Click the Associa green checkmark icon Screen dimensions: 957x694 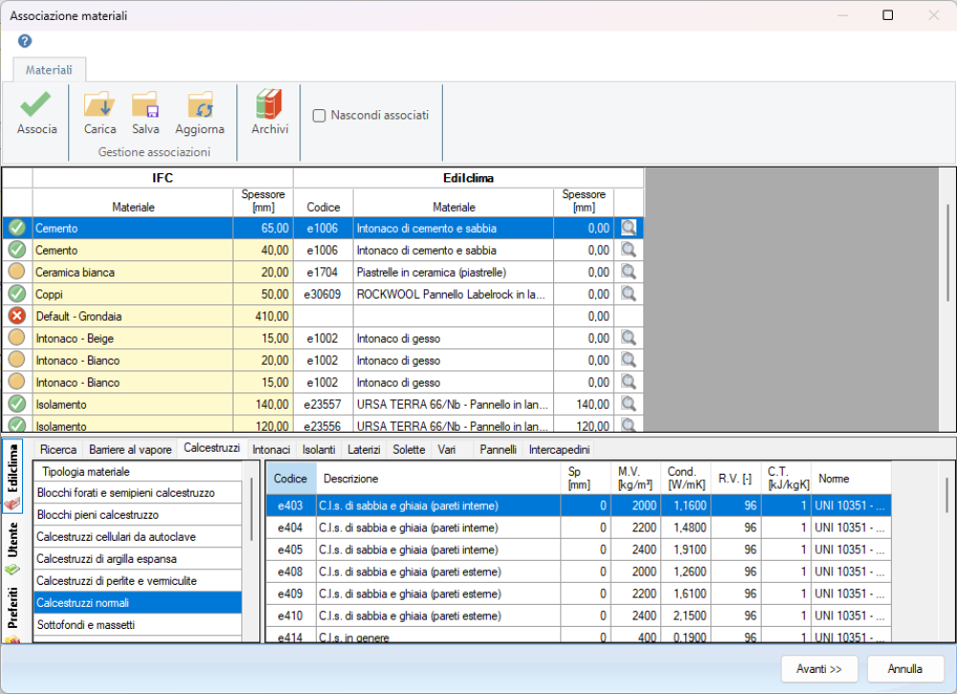(35, 104)
